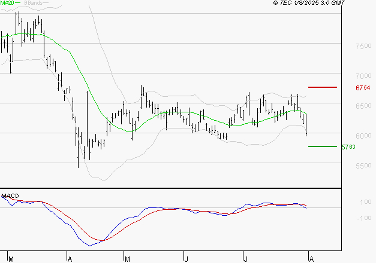
Task: Click the TEC 1/8/2025 copyright text
Action: click(309, 3)
